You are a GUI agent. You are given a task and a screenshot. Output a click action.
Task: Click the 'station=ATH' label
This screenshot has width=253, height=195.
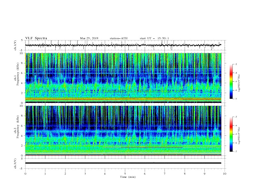119,38
